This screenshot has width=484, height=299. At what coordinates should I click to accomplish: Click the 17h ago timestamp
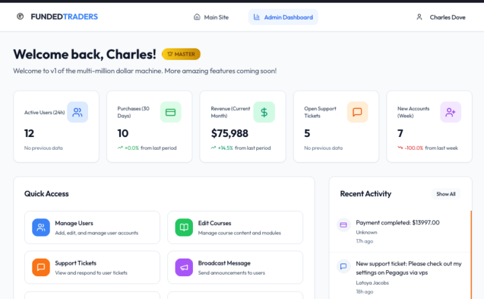point(364,241)
